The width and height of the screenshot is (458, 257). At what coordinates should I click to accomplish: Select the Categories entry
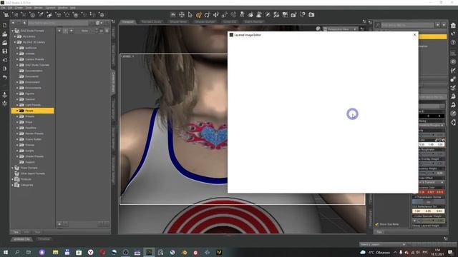click(x=26, y=185)
